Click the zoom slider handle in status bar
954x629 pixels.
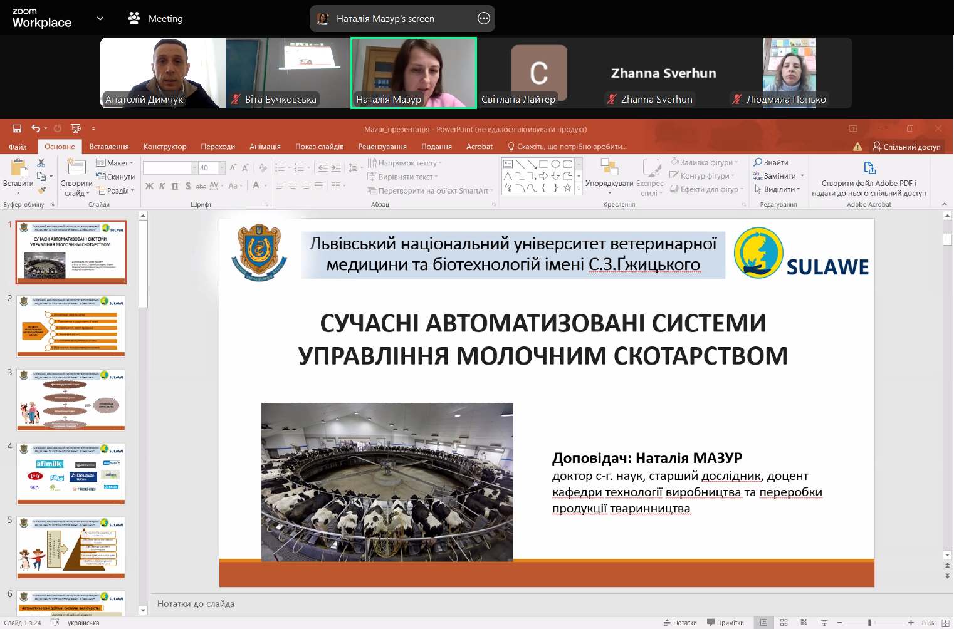tap(869, 623)
